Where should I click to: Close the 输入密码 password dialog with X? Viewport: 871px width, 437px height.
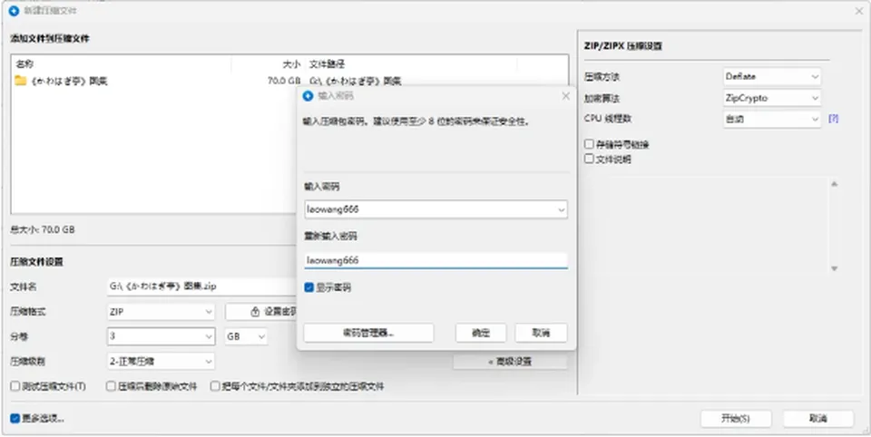coord(565,96)
